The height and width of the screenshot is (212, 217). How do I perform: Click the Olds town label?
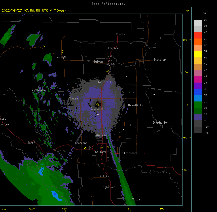coord(98,99)
